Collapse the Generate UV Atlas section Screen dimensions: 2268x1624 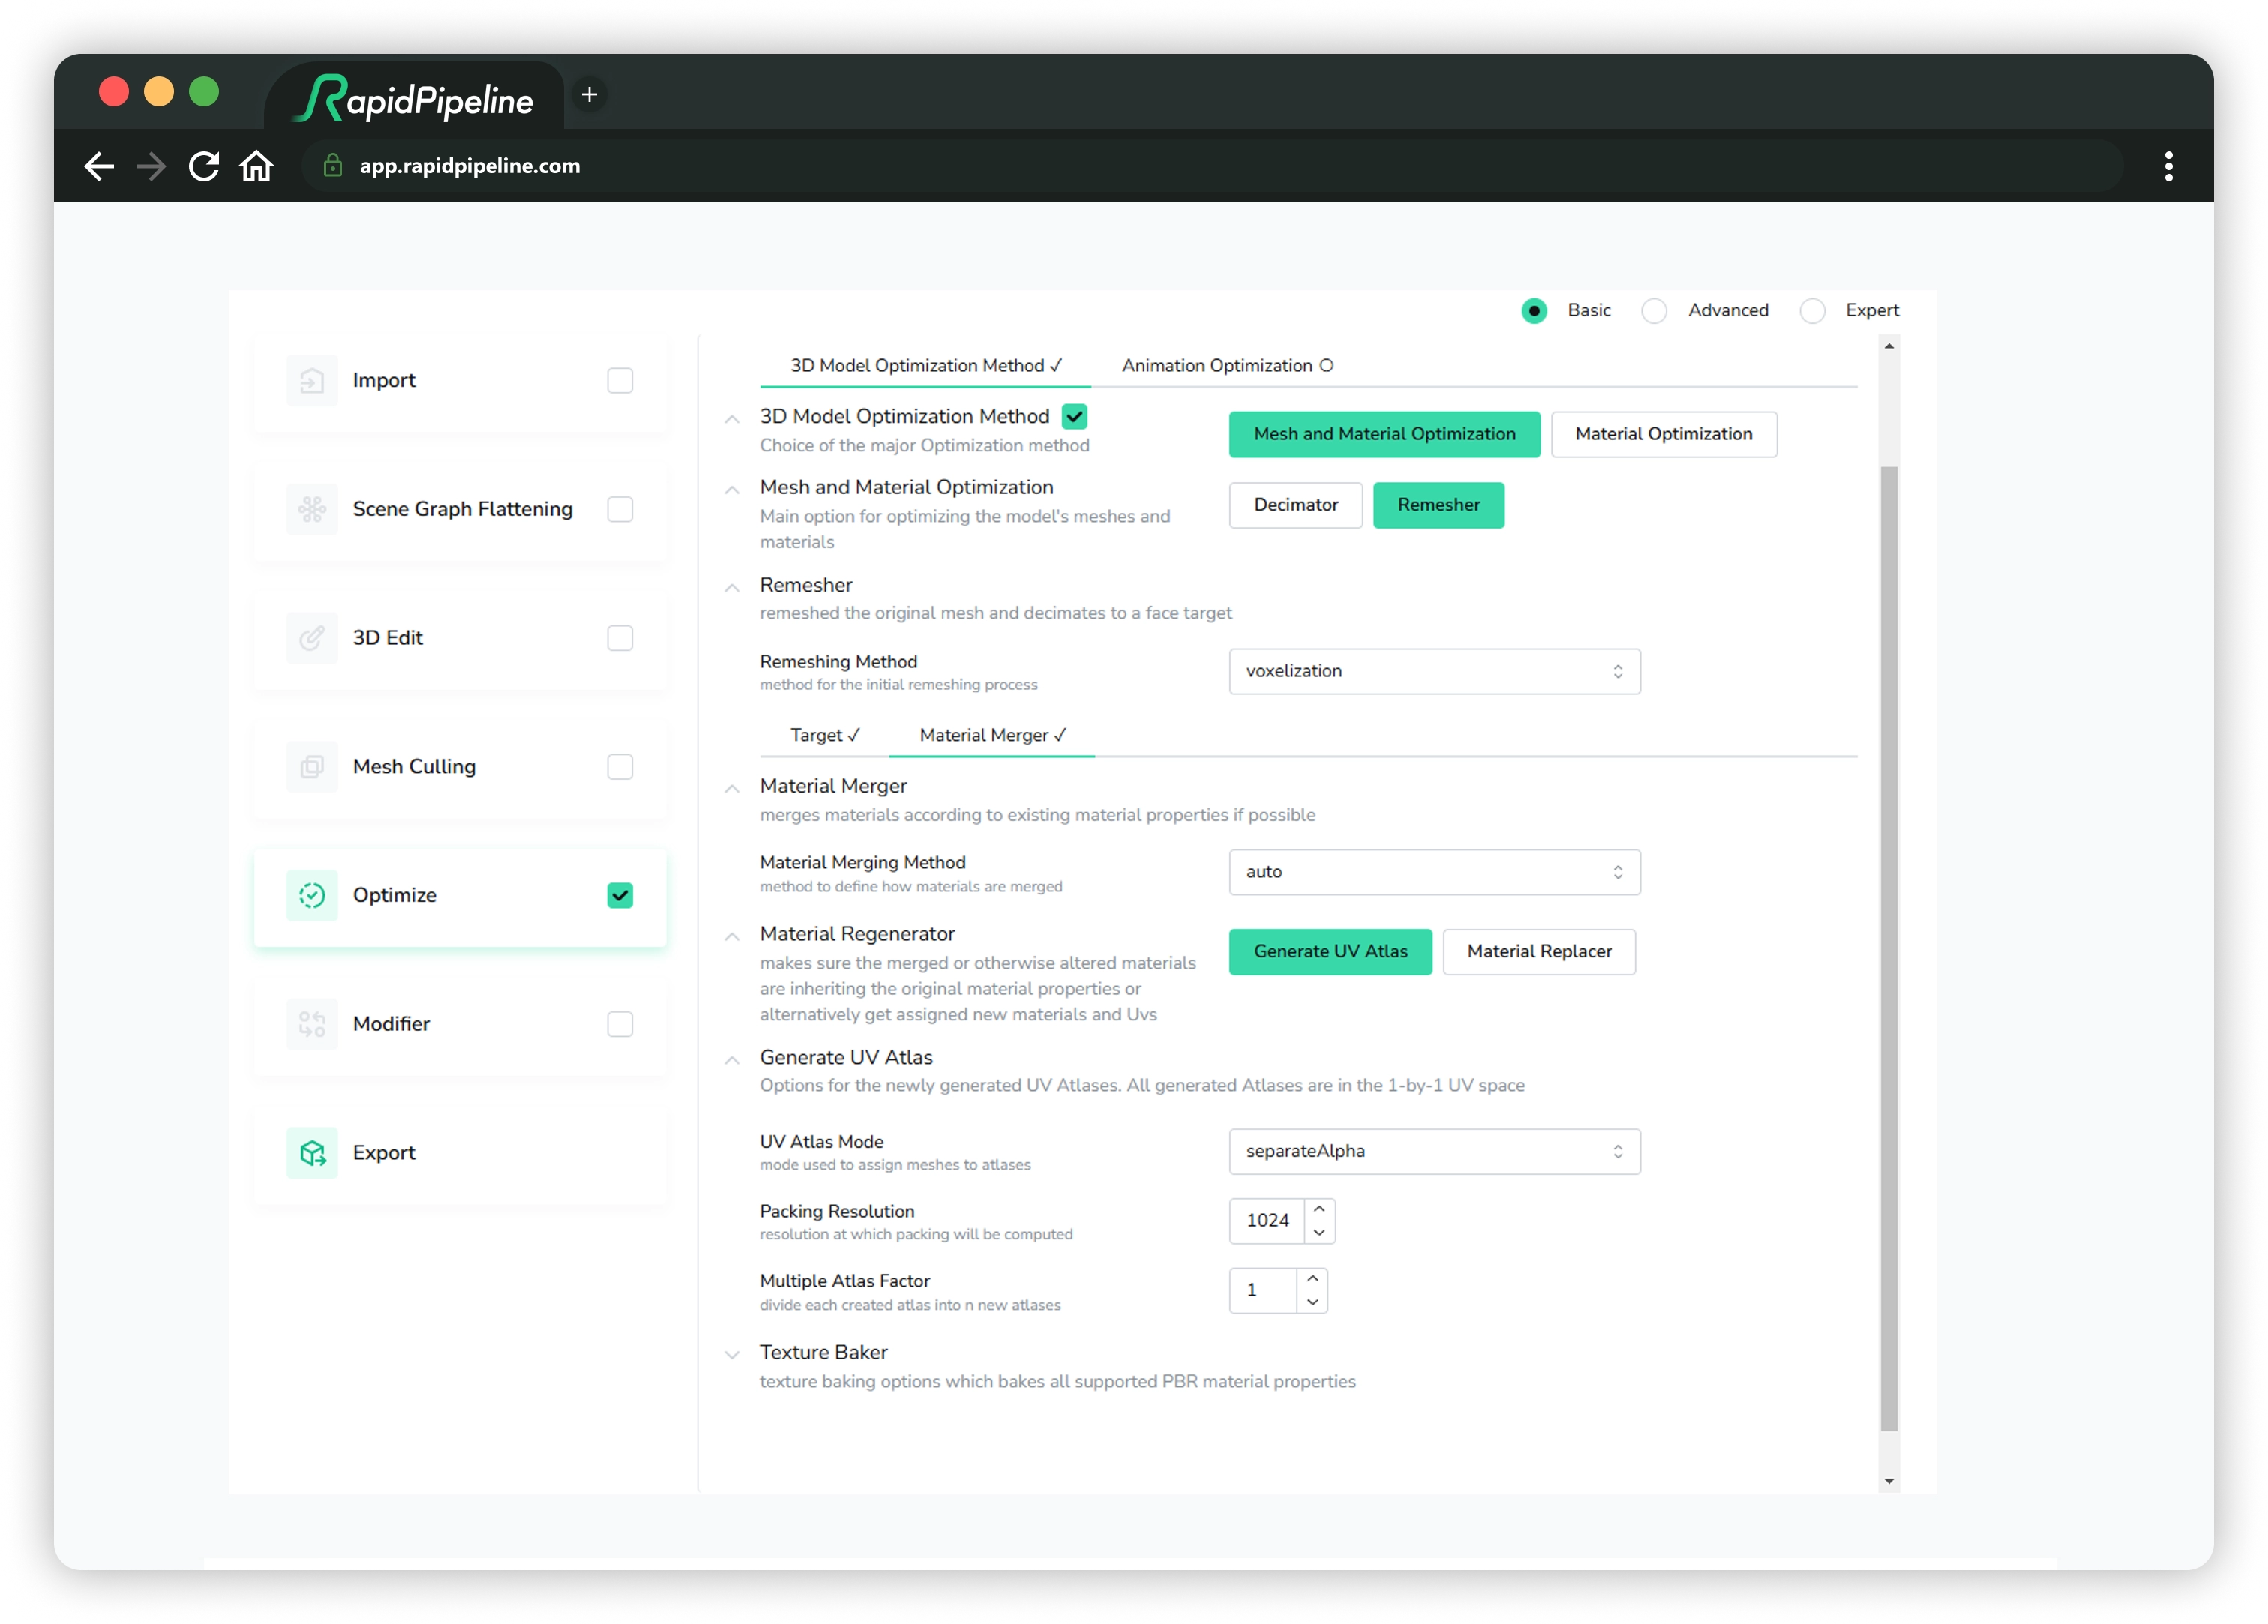point(732,1060)
